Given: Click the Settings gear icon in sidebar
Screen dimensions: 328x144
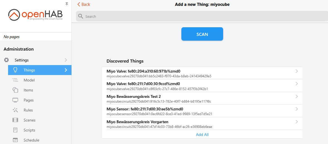Looking at the screenshot, I should click(x=6, y=60).
